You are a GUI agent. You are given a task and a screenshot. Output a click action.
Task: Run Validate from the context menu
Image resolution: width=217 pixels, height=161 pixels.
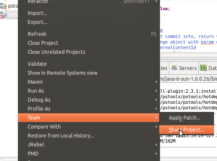click(89, 64)
